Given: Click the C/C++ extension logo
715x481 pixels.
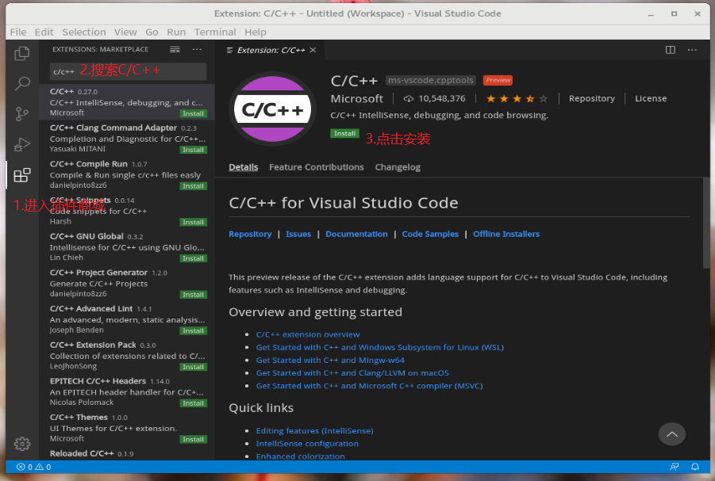Looking at the screenshot, I should (272, 109).
